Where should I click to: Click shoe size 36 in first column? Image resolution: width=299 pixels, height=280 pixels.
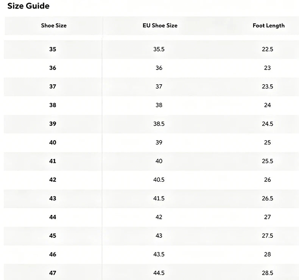coord(53,68)
